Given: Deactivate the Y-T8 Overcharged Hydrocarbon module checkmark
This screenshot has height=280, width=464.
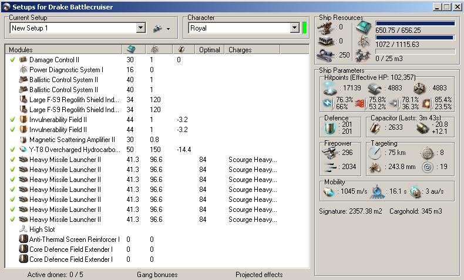Looking at the screenshot, I should 13,150.
